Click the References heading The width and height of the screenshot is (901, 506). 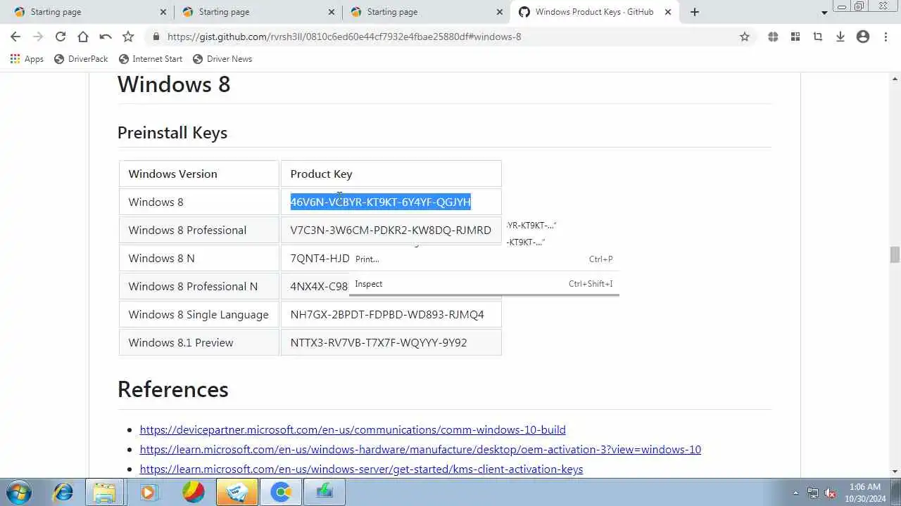pos(173,389)
